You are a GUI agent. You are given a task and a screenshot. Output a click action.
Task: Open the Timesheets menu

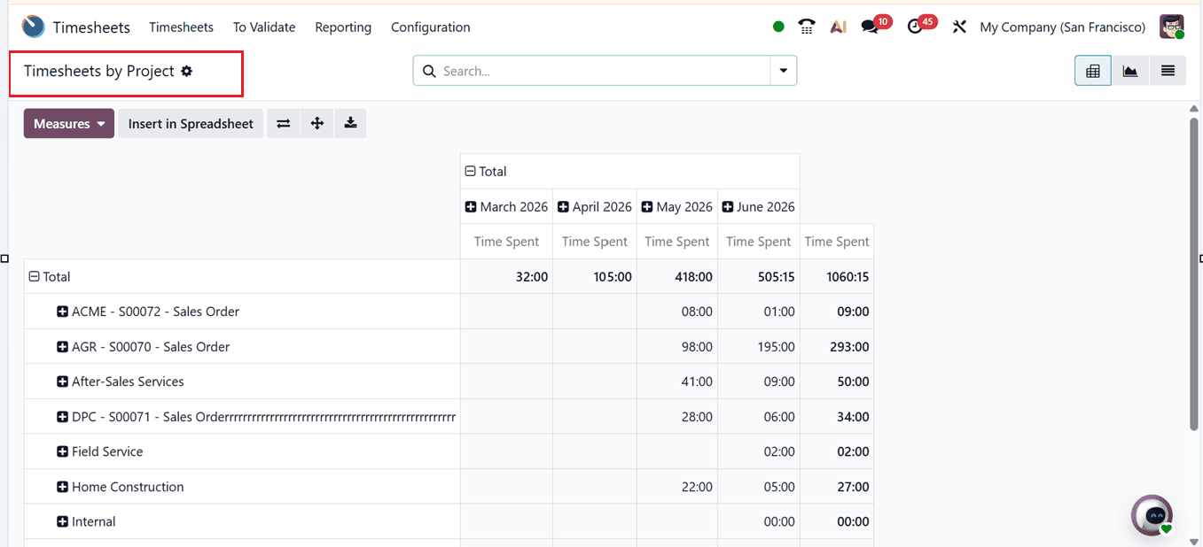181,27
